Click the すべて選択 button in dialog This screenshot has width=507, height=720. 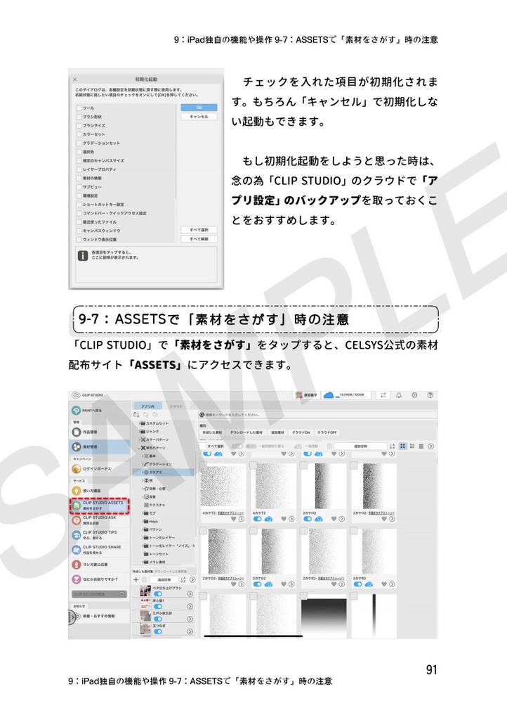click(199, 230)
